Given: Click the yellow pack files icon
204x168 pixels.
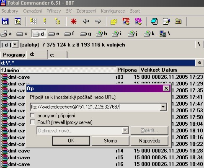Looking at the screenshot, I should 114,22.
